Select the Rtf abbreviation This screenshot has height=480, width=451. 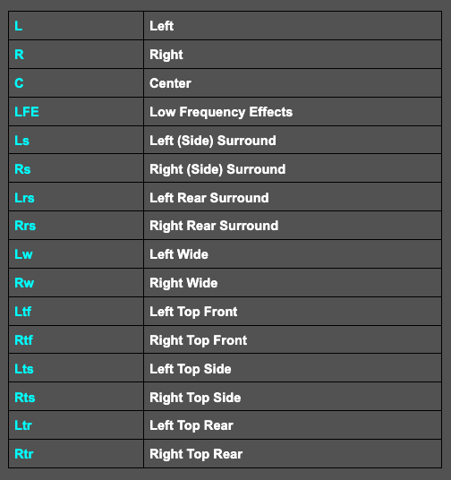[24, 340]
